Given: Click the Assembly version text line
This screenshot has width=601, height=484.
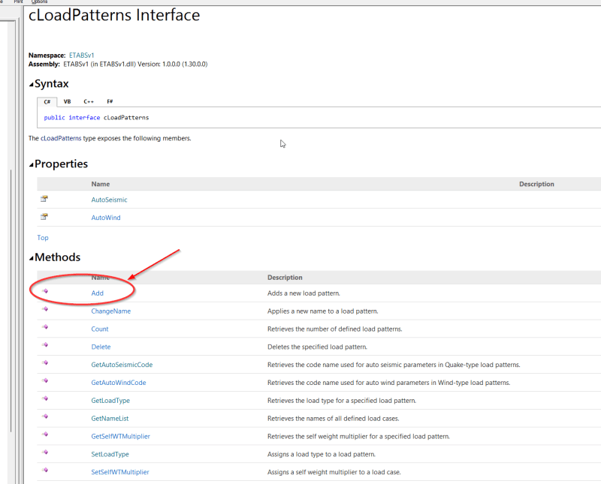Looking at the screenshot, I should point(118,64).
